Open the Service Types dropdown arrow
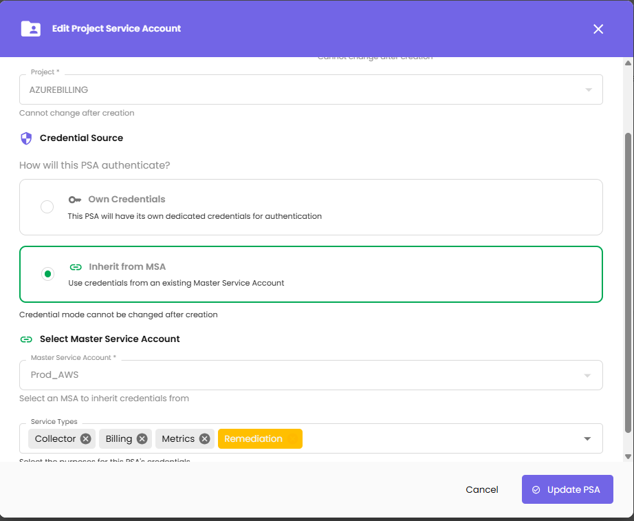Viewport: 634px width, 521px height. coord(588,439)
